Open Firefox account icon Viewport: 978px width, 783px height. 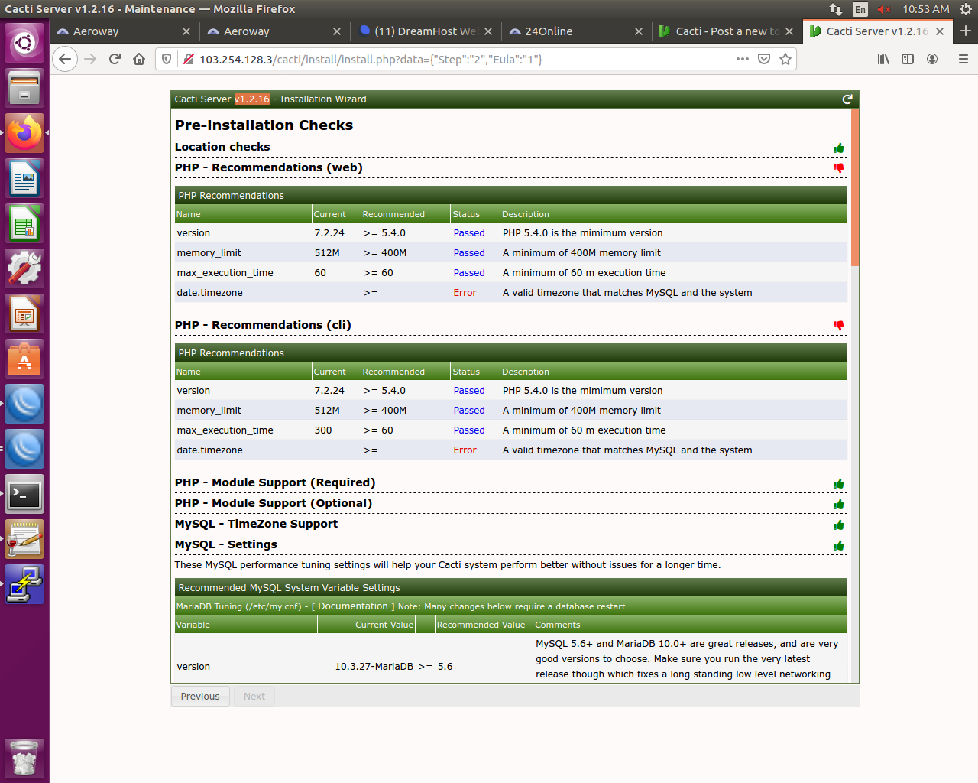[932, 59]
